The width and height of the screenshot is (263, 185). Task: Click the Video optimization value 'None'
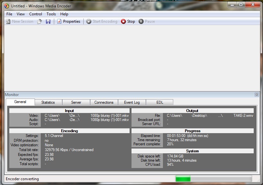tap(49, 145)
